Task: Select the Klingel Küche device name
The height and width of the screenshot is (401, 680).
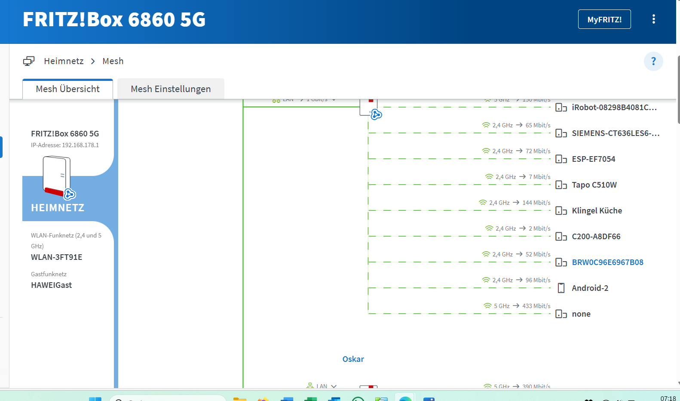Action: [x=597, y=210]
